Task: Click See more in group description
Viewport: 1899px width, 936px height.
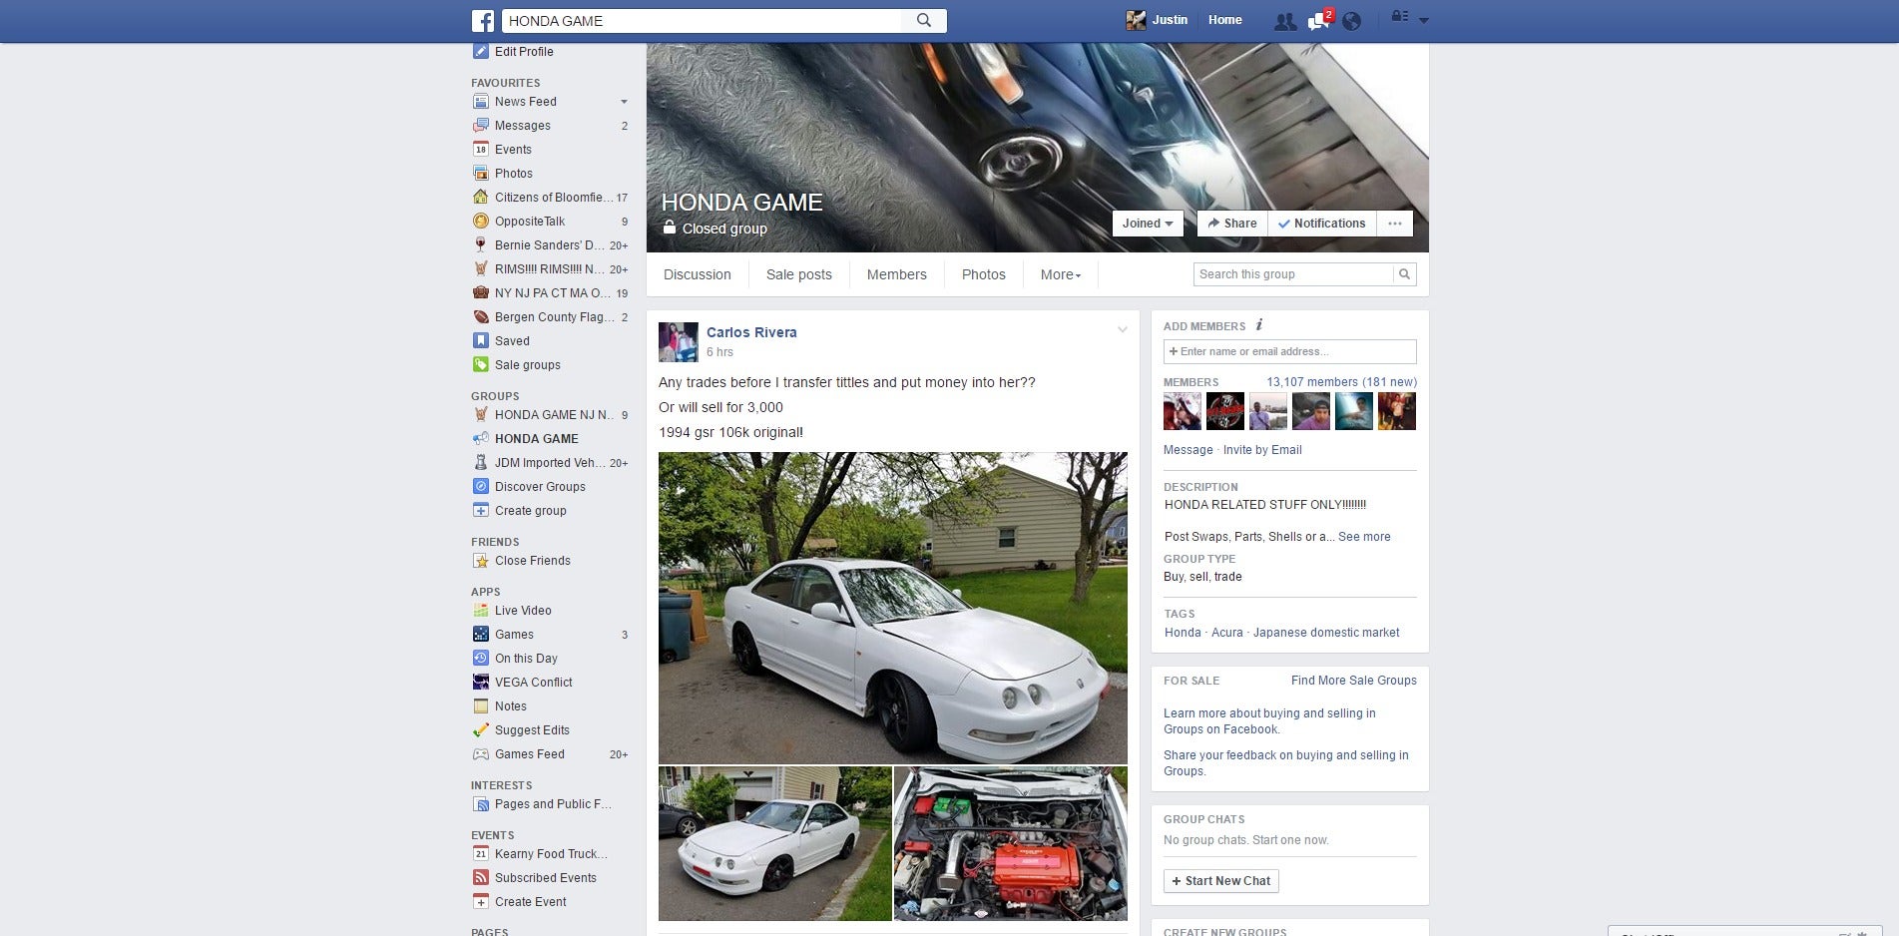Action: pyautogui.click(x=1364, y=537)
